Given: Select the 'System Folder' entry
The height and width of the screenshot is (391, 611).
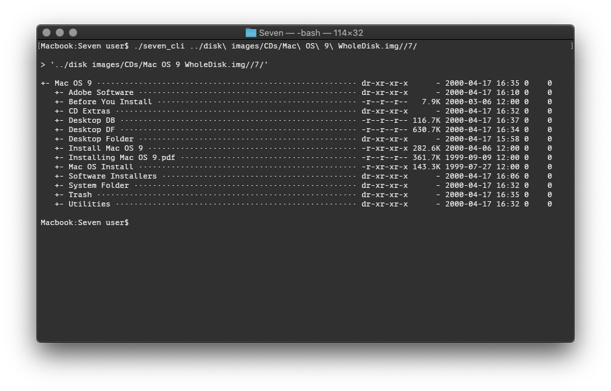Looking at the screenshot, I should point(98,185).
